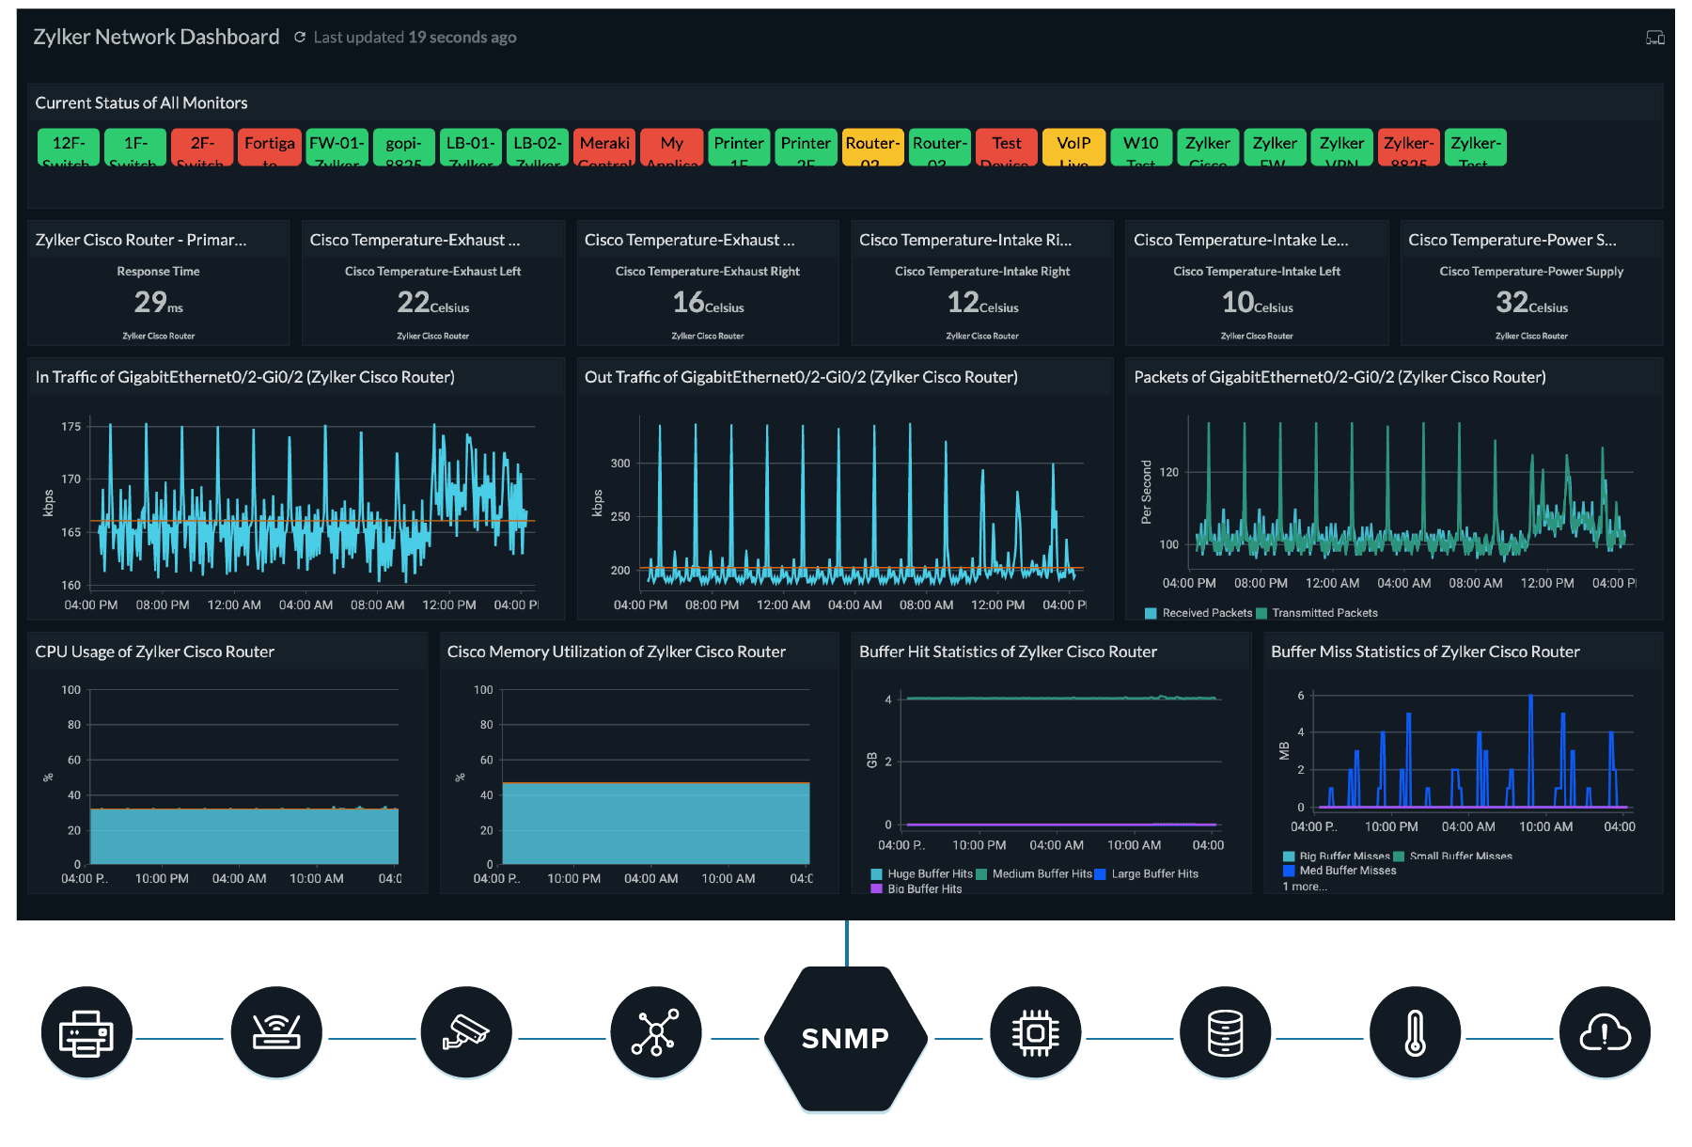1692x1147 pixels.
Task: Click the CPU chip device icon
Action: tap(1036, 1031)
